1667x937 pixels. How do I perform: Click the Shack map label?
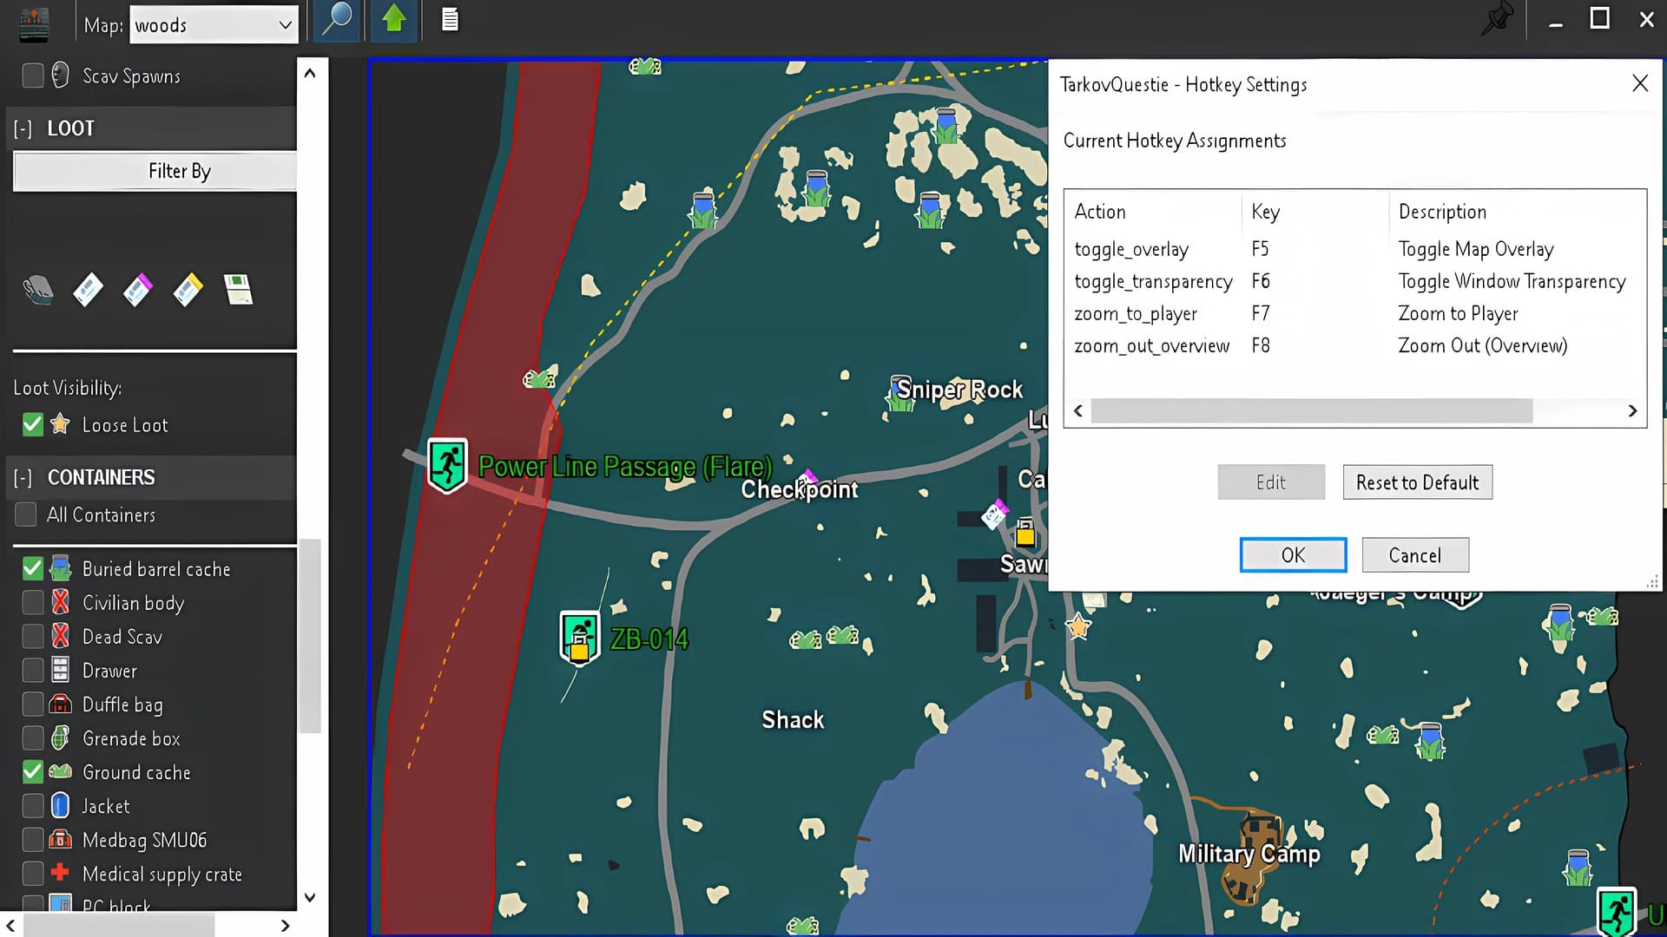pos(793,720)
